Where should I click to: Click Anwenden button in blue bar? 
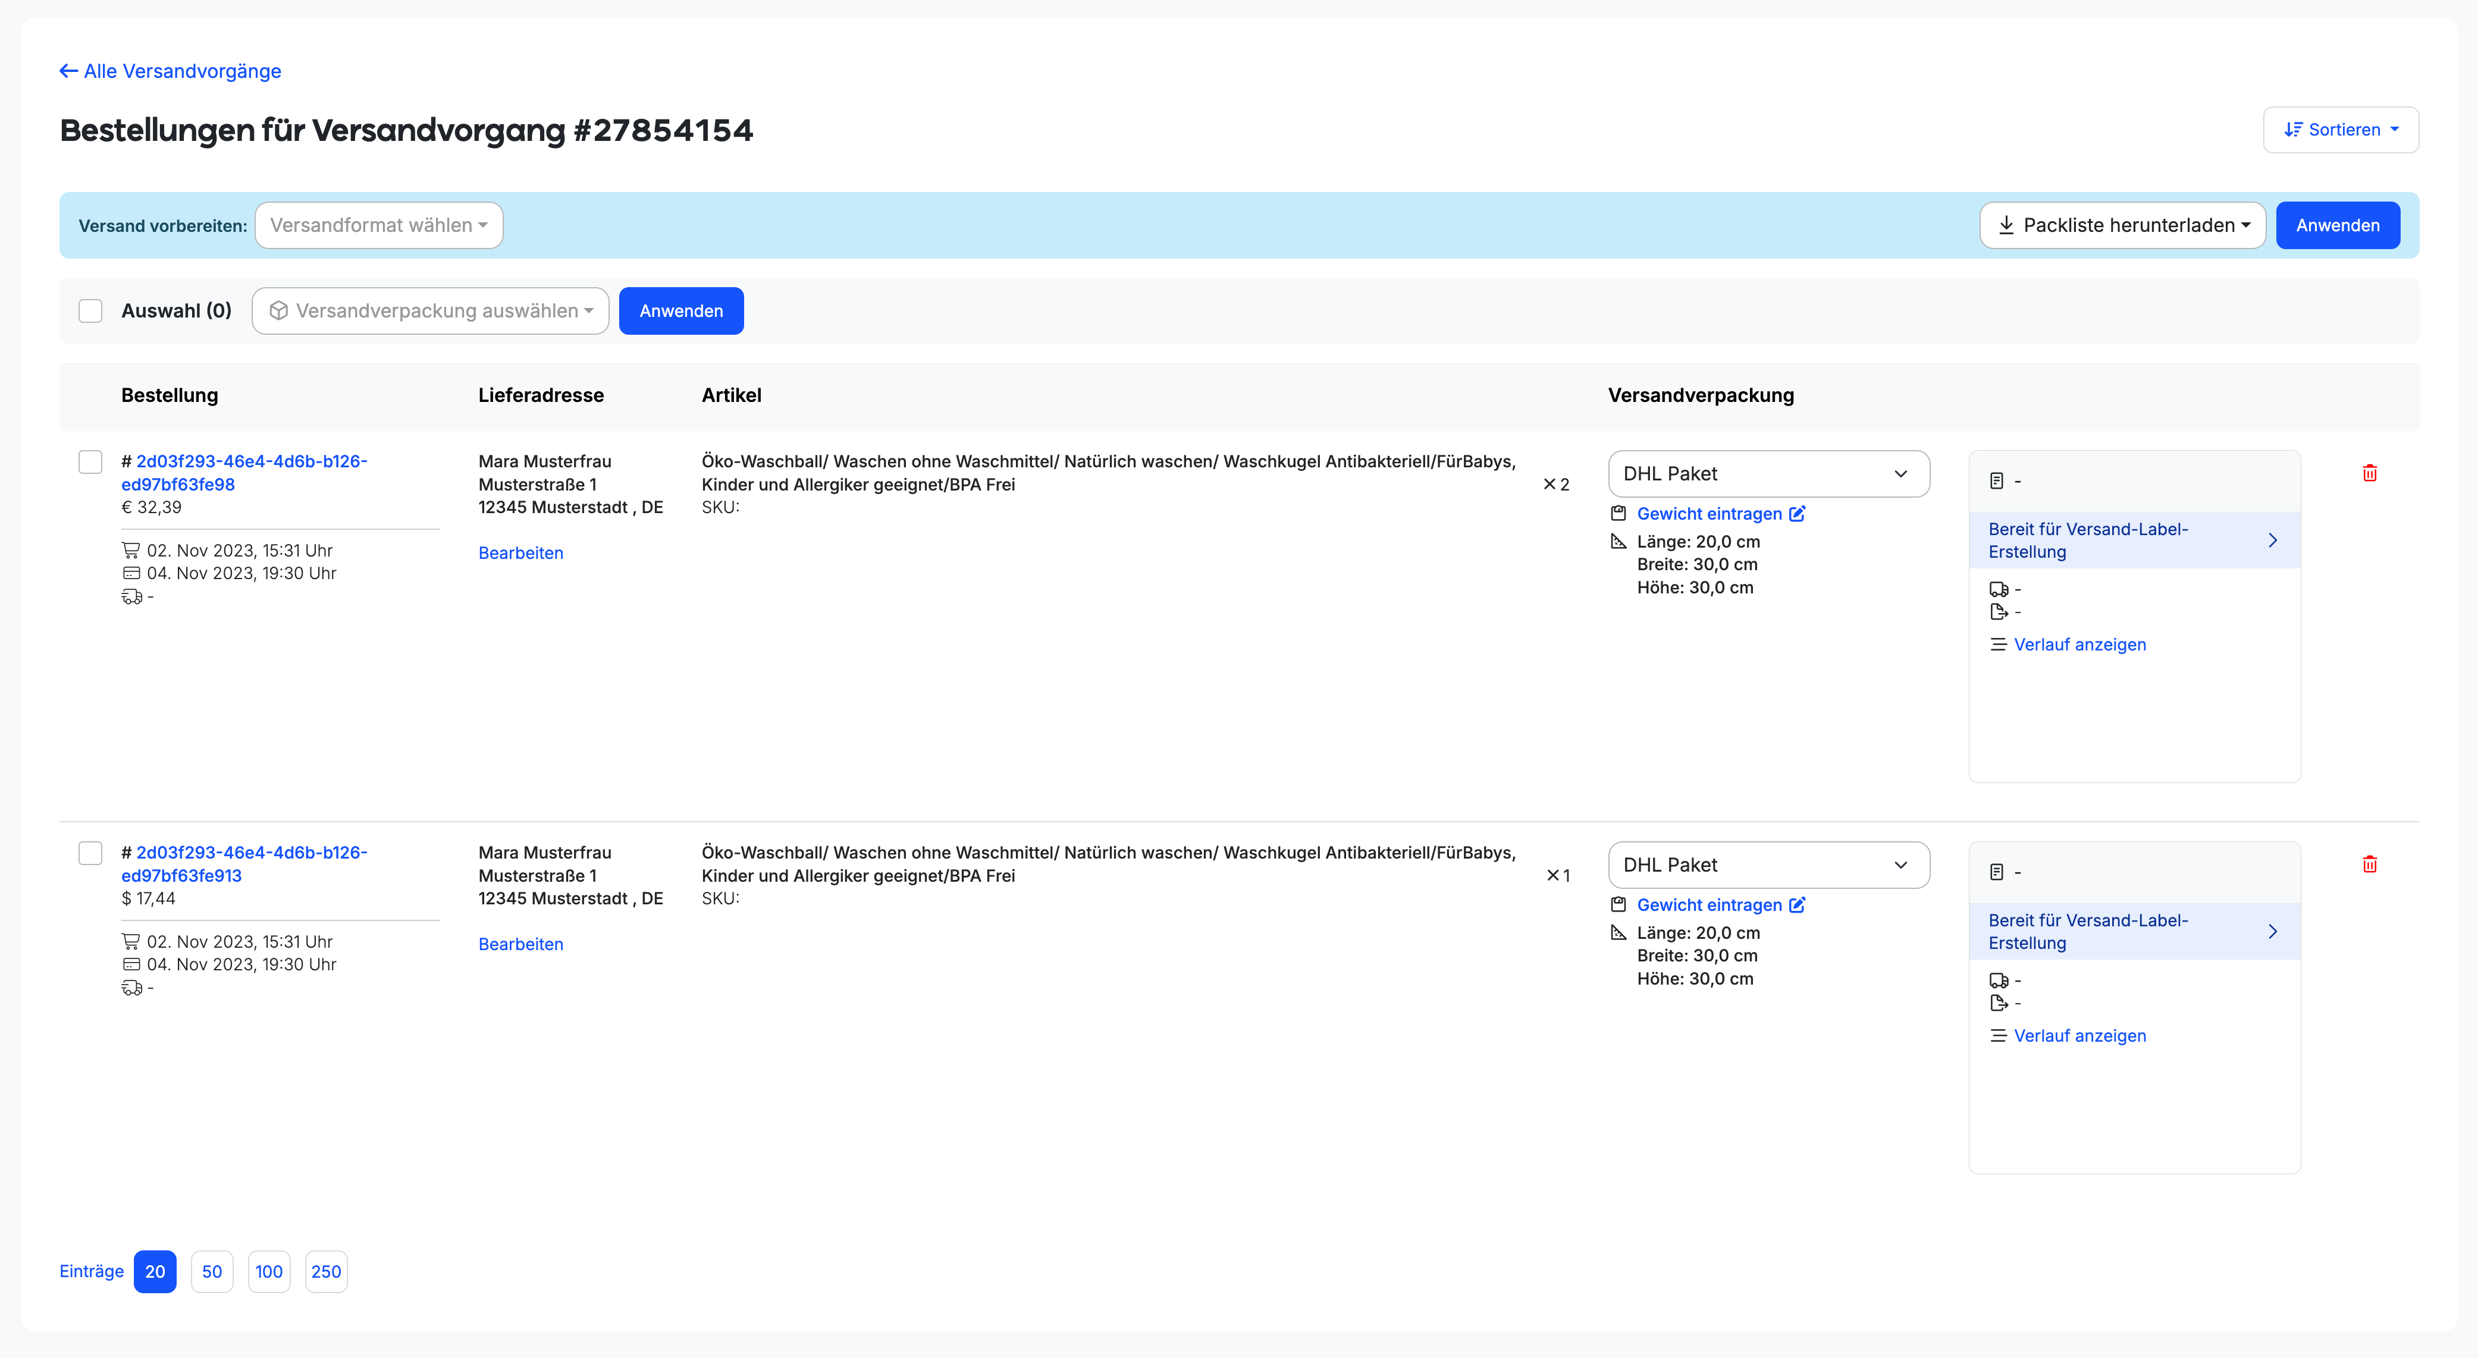[2336, 225]
